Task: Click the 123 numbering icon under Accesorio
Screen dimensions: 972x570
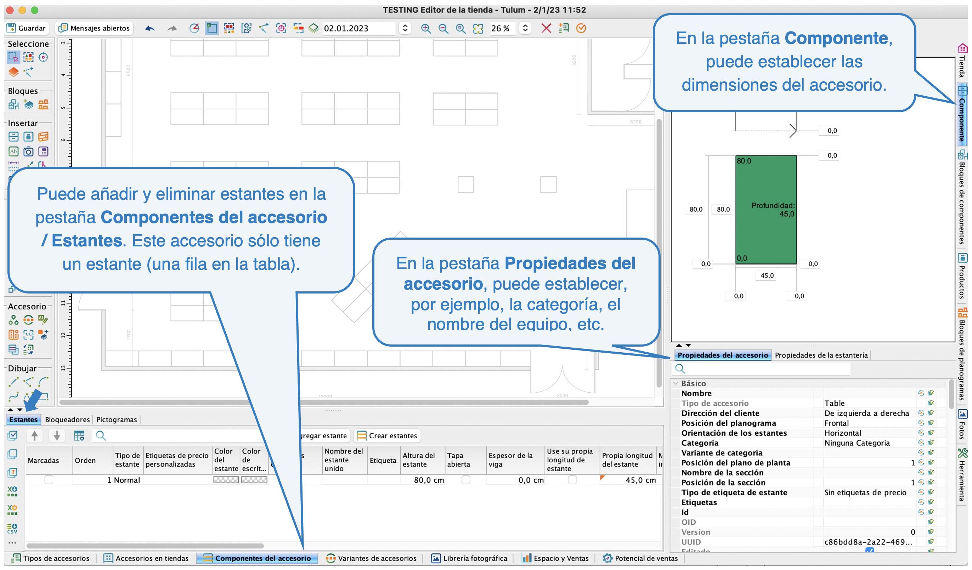Action: [28, 335]
